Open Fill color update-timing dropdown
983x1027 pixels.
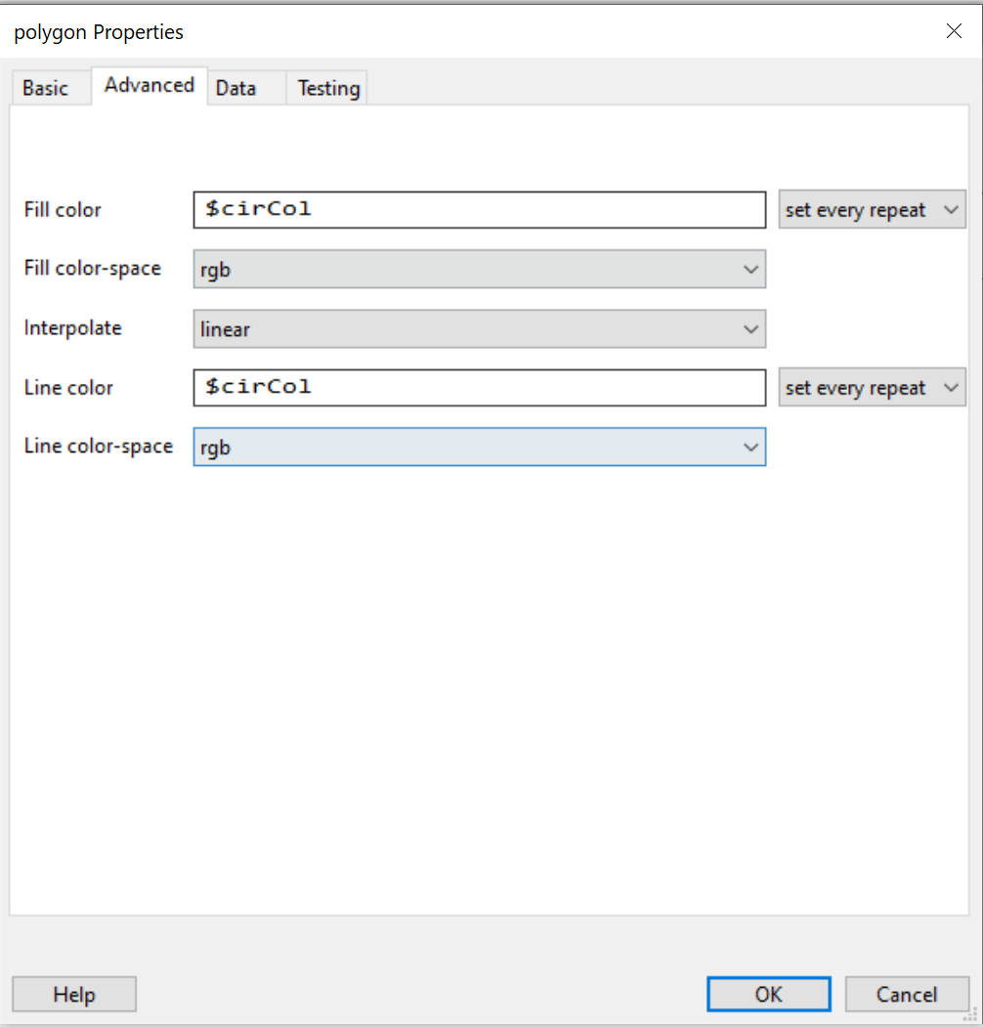(x=872, y=210)
